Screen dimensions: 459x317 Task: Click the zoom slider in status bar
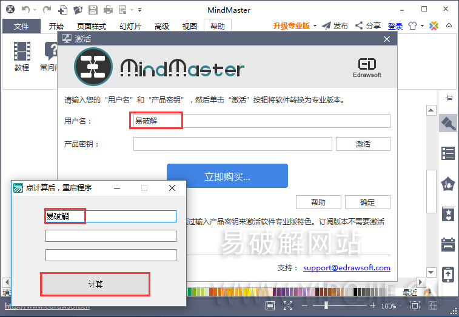[326, 306]
